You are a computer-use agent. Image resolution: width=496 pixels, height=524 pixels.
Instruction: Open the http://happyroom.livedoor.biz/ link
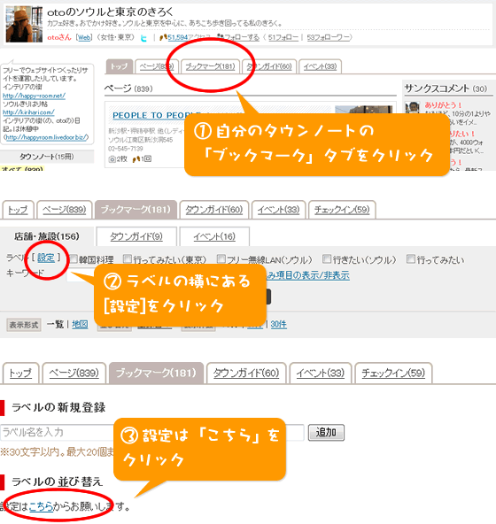[47, 137]
